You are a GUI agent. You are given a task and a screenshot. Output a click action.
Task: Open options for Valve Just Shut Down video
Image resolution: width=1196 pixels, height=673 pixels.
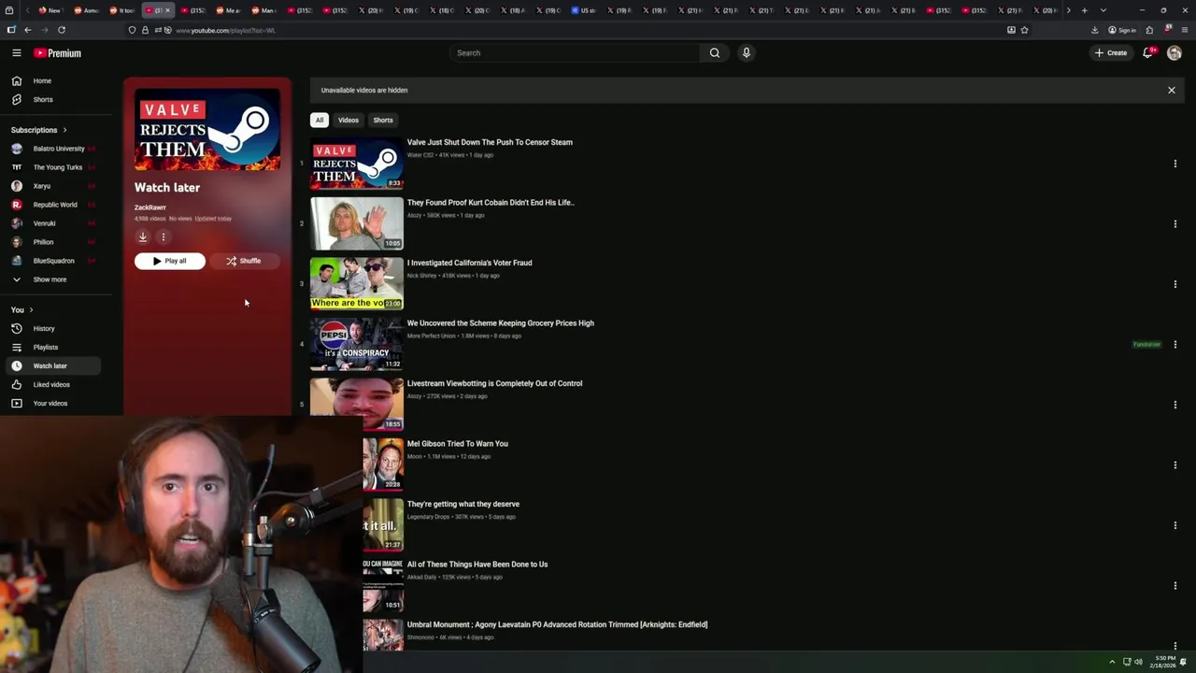click(1175, 164)
